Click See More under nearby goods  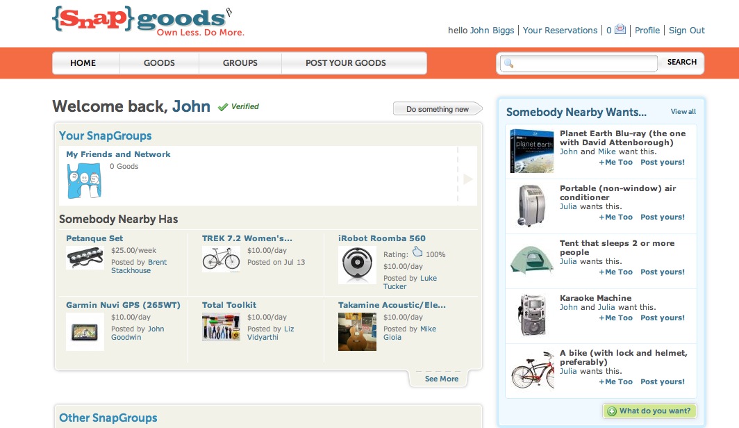tap(442, 379)
